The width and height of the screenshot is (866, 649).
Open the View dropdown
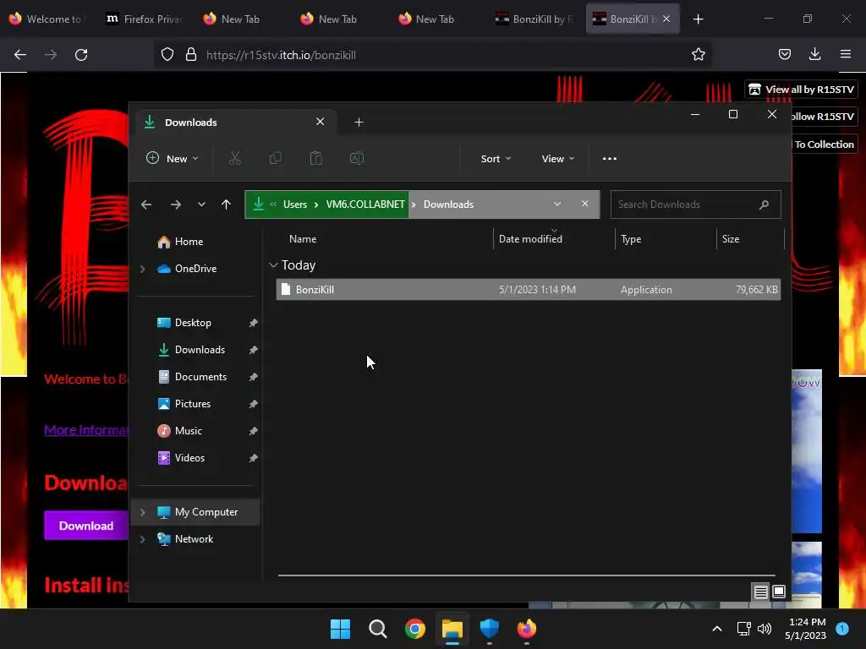pyautogui.click(x=558, y=159)
